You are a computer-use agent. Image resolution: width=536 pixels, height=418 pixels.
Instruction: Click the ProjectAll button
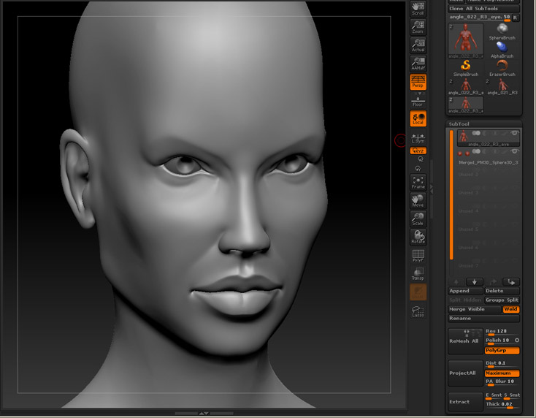click(465, 373)
